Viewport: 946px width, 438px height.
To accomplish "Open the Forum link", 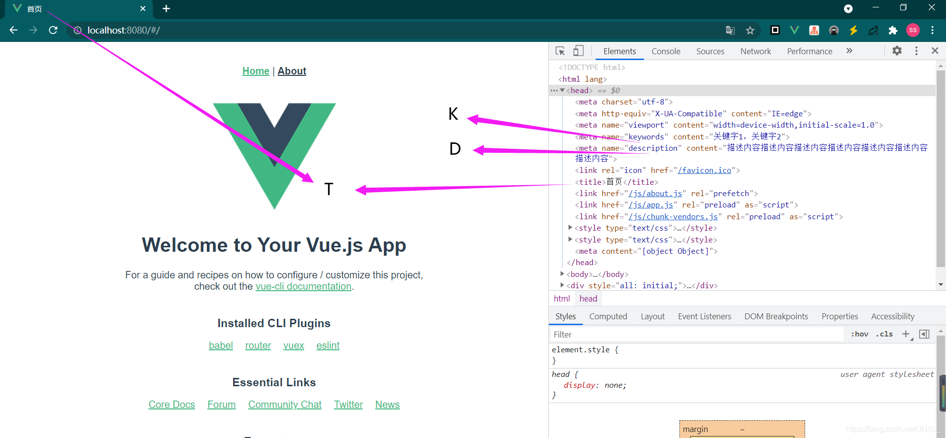I will 222,404.
